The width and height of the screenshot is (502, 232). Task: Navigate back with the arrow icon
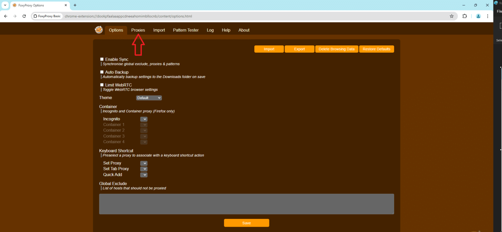click(5, 16)
